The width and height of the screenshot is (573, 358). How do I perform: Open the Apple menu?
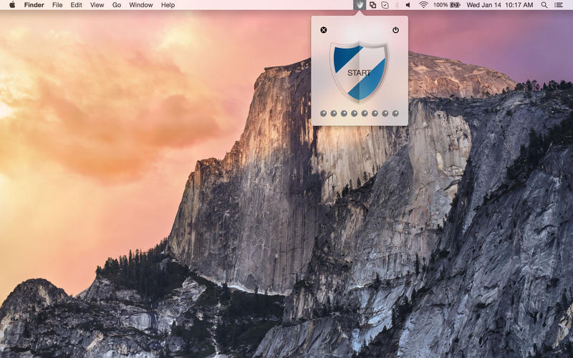coord(12,5)
